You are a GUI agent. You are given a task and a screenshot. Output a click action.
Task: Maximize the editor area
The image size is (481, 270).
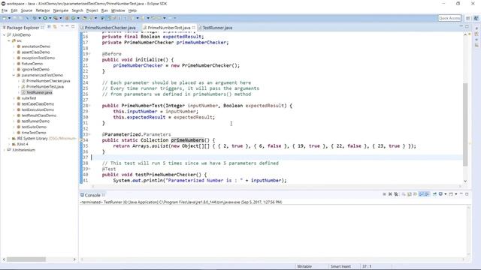(x=467, y=27)
